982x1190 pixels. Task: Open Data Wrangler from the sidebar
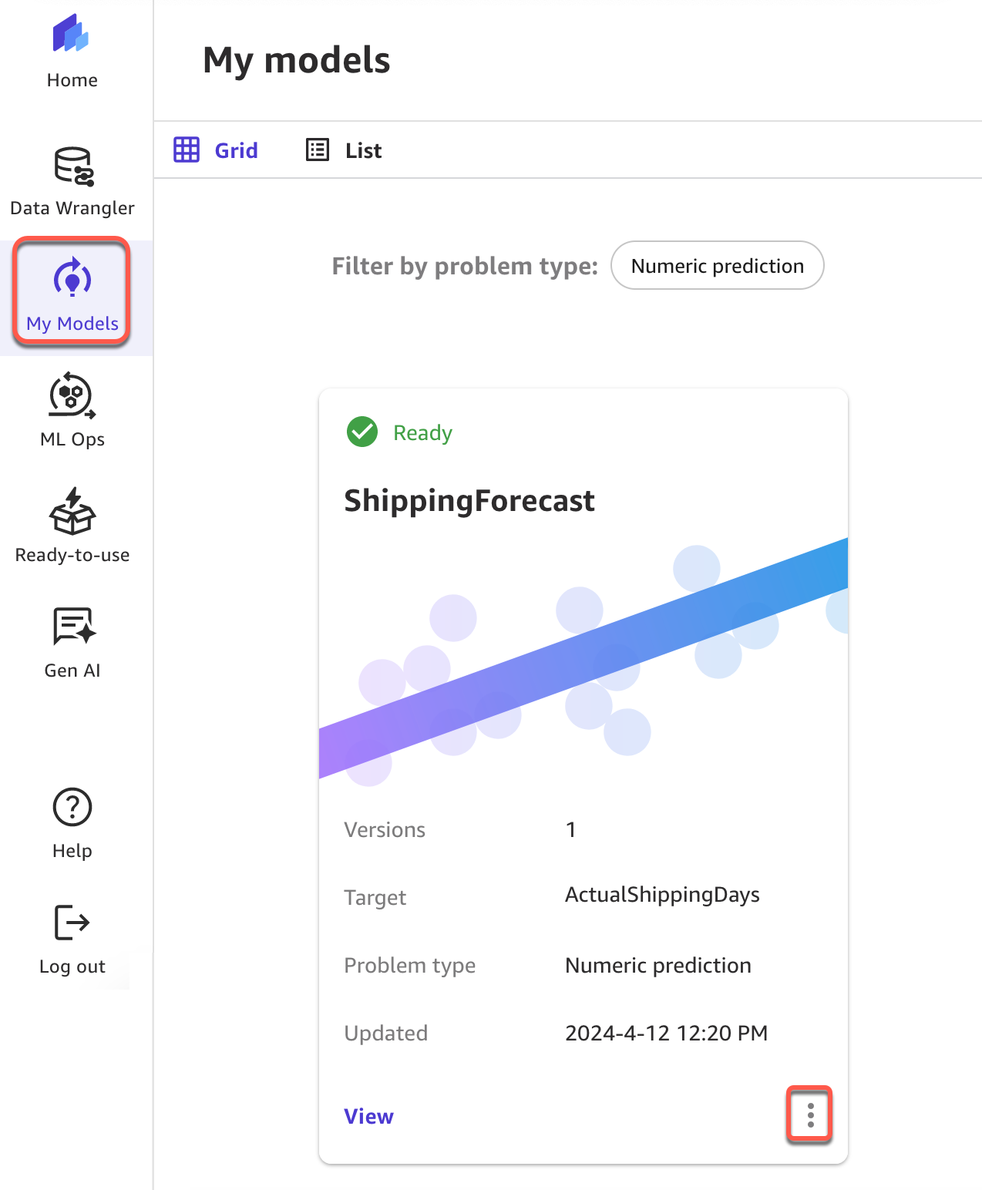pos(72,182)
